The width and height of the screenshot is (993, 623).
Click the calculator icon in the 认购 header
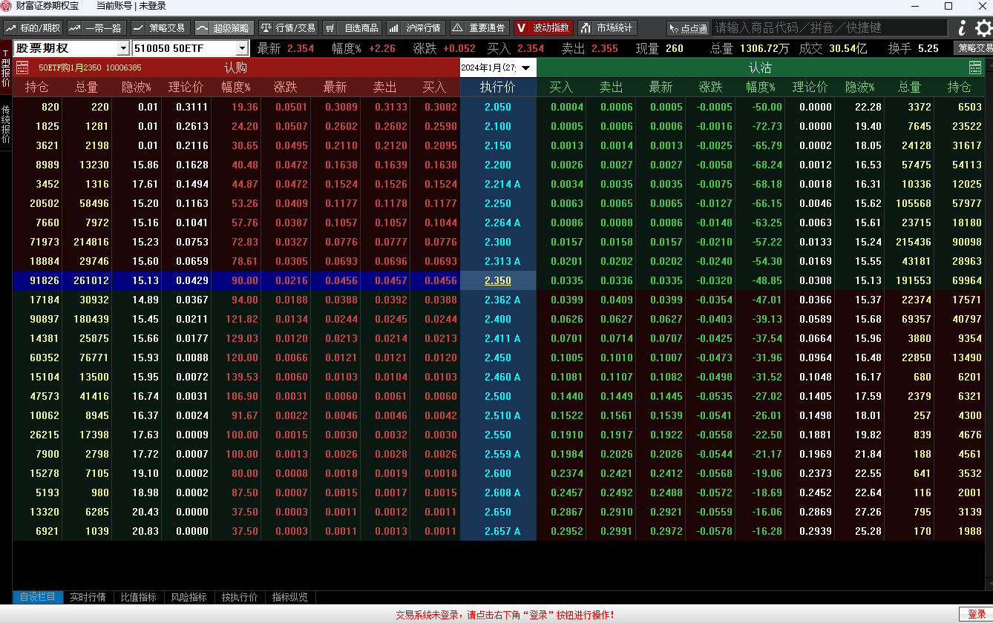(22, 67)
